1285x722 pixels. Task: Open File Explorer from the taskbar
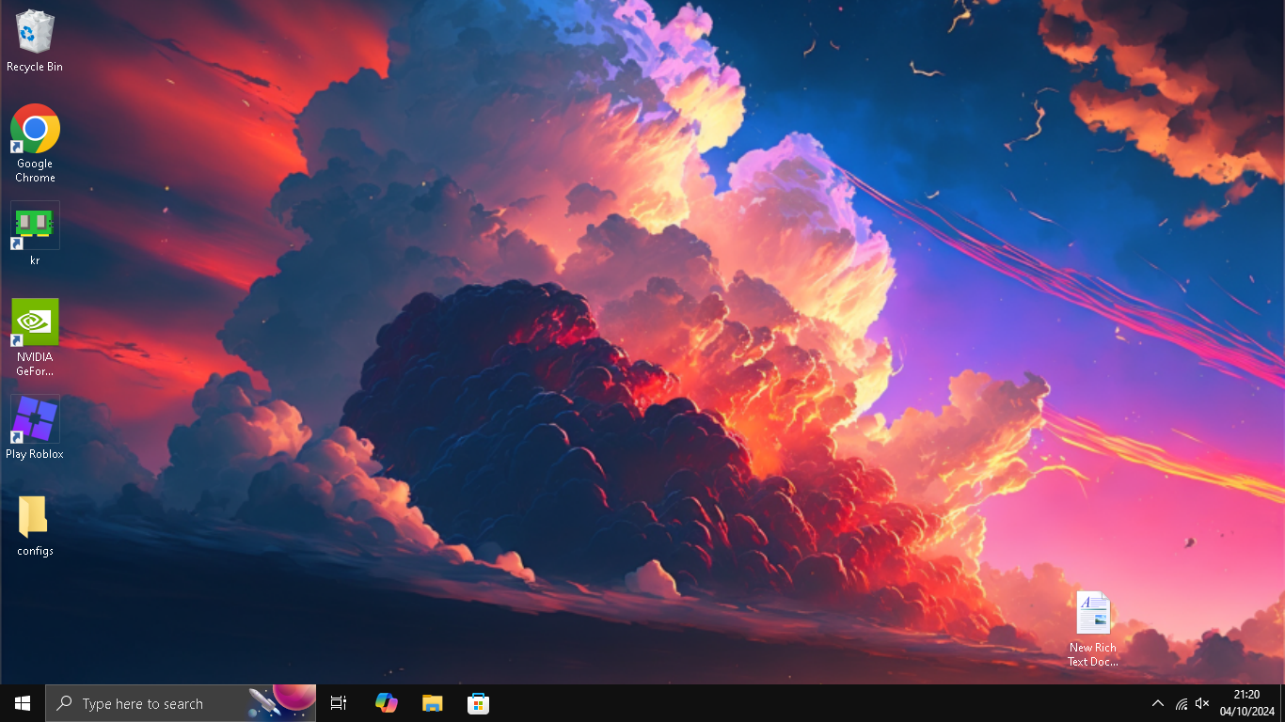(x=432, y=703)
